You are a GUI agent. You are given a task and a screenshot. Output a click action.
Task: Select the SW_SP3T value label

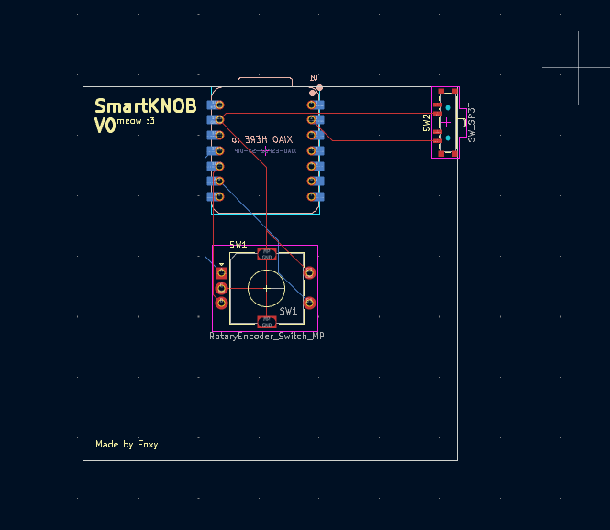471,120
